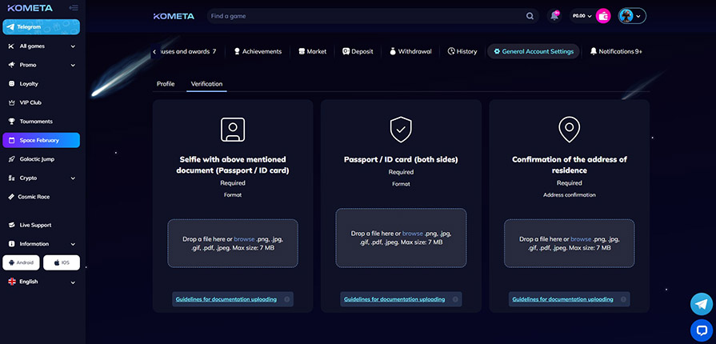The height and width of the screenshot is (344, 716).
Task: Click the KOMETA logo in the sidebar
Action: [30, 8]
